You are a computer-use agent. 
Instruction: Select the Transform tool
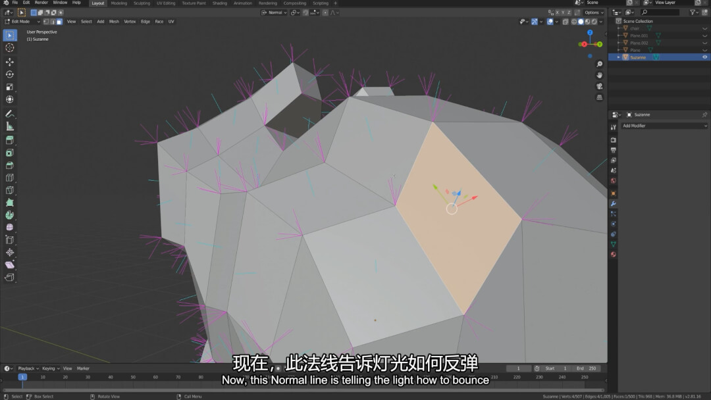9,99
